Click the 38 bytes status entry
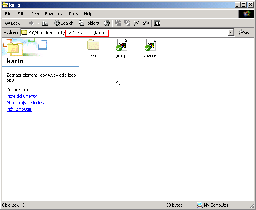 174,205
